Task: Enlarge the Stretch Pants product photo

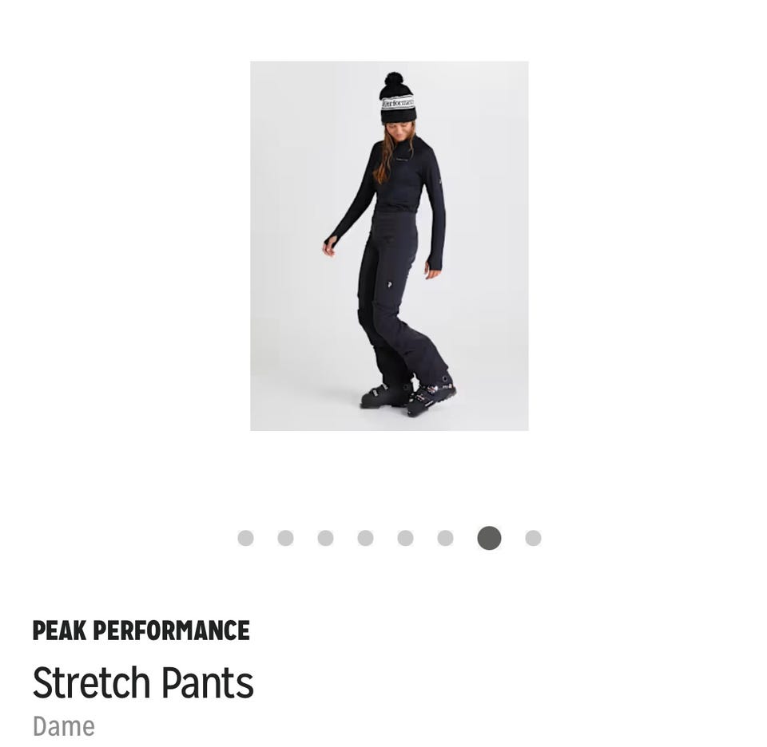Action: 389,246
